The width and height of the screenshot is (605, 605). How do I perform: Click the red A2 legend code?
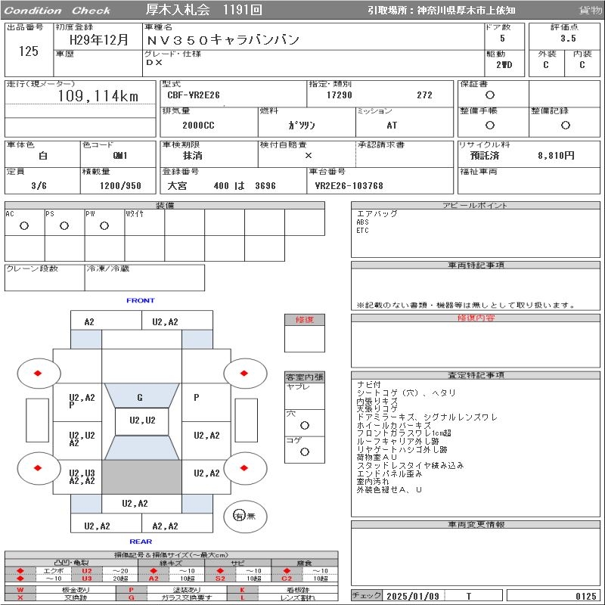pos(154,579)
